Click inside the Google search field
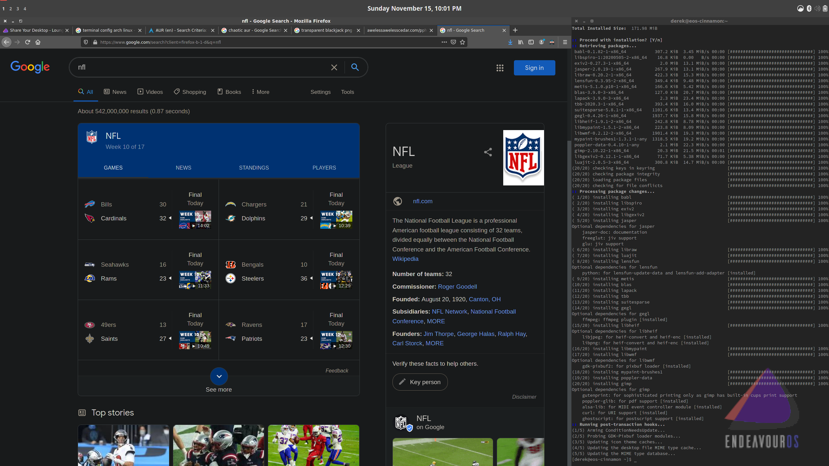This screenshot has height=466, width=829. pyautogui.click(x=194, y=67)
